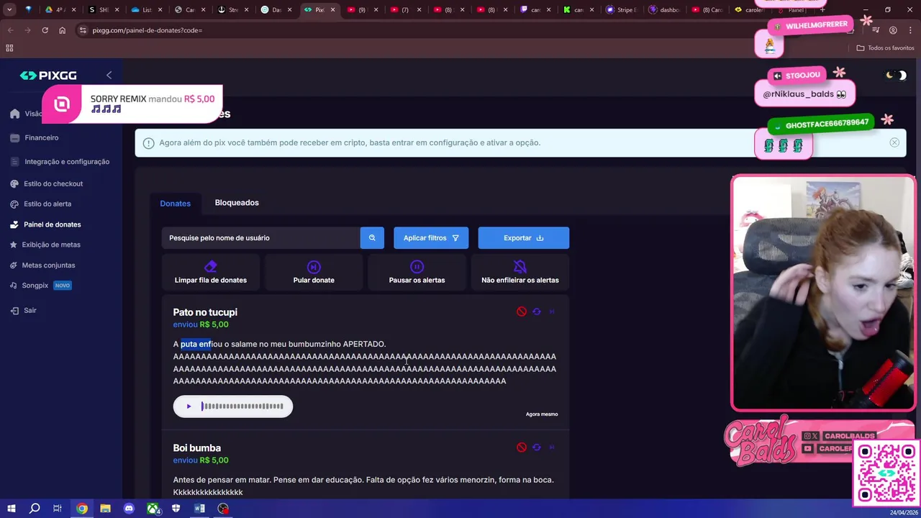Switch to the Donates tab

tap(175, 204)
